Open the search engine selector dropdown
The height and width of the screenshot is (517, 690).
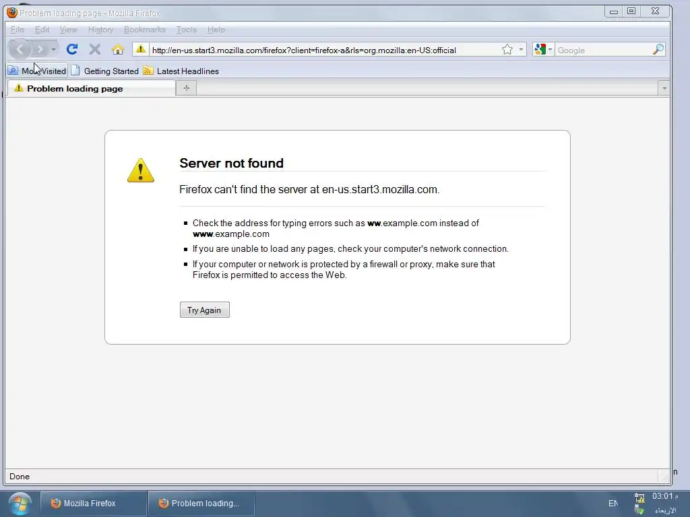(x=543, y=49)
